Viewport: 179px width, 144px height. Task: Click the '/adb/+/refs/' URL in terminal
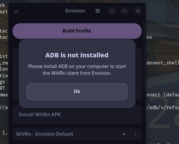pyautogui.click(x=162, y=108)
